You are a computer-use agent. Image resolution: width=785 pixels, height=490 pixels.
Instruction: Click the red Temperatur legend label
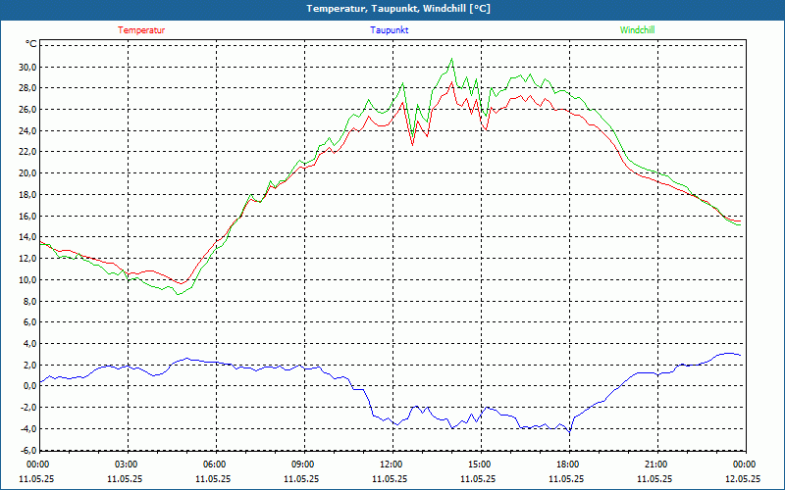click(x=141, y=30)
